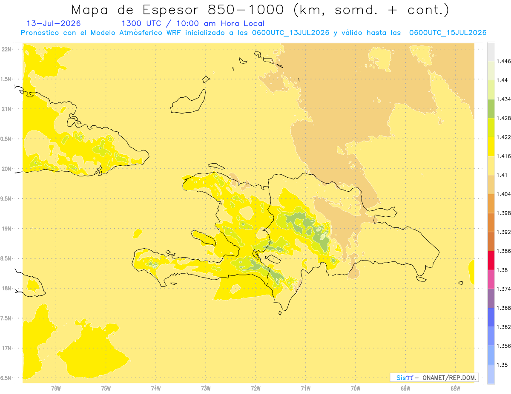Click the legend value 1.35

502,365
